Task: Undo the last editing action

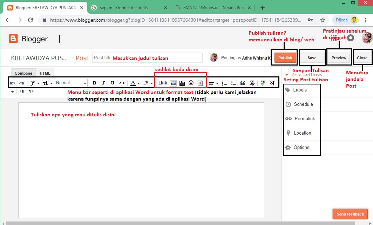Action: [13, 83]
